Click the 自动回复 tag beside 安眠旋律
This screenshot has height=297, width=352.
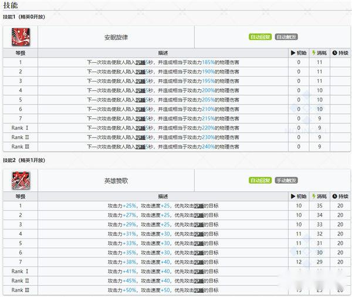pos(260,37)
